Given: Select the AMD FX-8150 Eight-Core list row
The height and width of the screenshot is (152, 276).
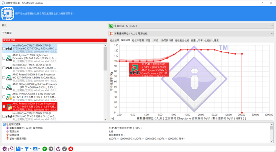Looking at the screenshot, I should 30,87.
